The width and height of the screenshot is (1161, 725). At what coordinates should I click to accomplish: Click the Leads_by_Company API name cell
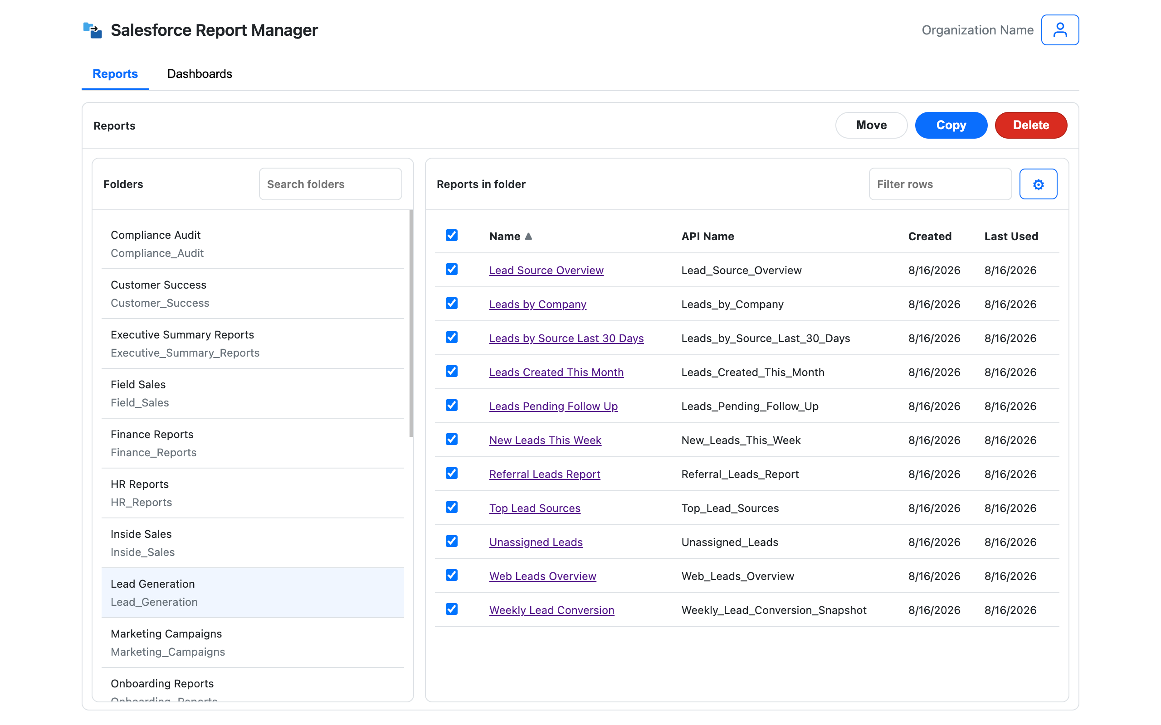pos(732,304)
